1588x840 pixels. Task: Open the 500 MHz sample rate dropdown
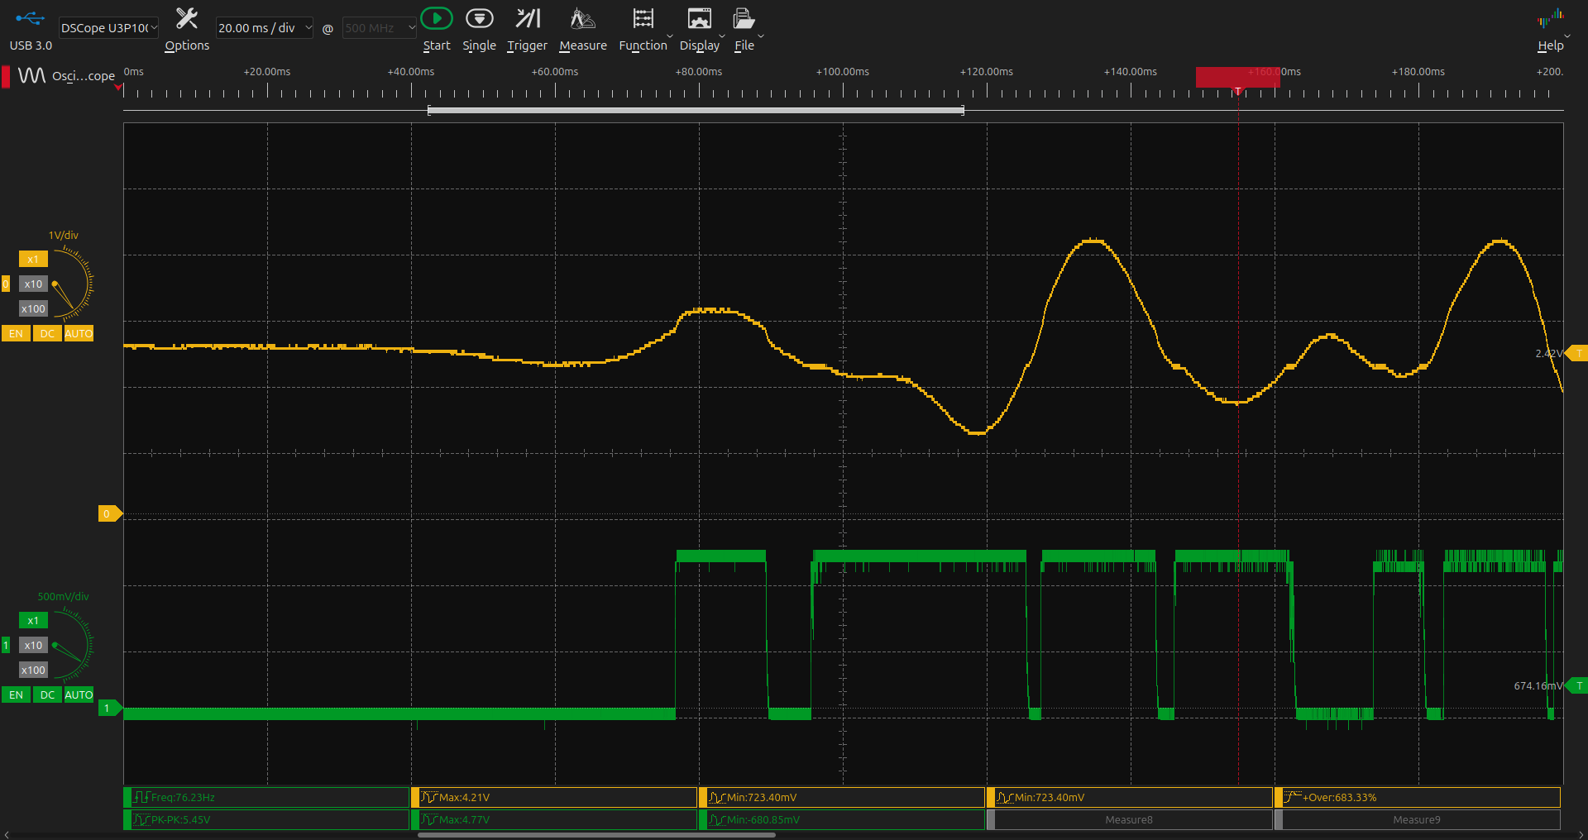tap(379, 28)
